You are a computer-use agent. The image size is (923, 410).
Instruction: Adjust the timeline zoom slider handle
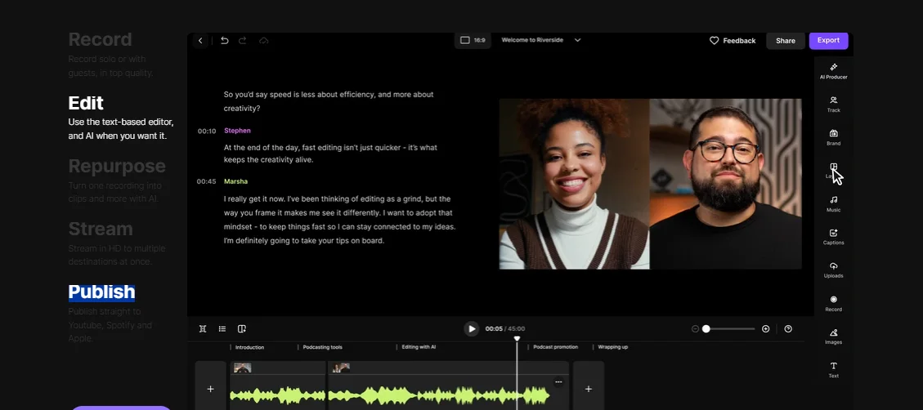[706, 329]
